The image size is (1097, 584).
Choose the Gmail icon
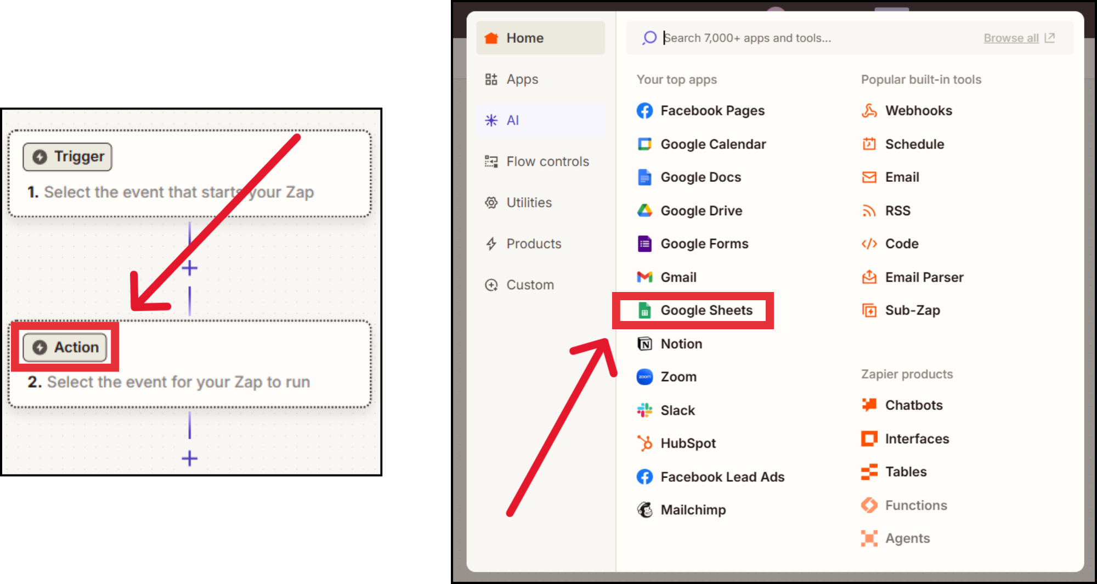(x=644, y=277)
